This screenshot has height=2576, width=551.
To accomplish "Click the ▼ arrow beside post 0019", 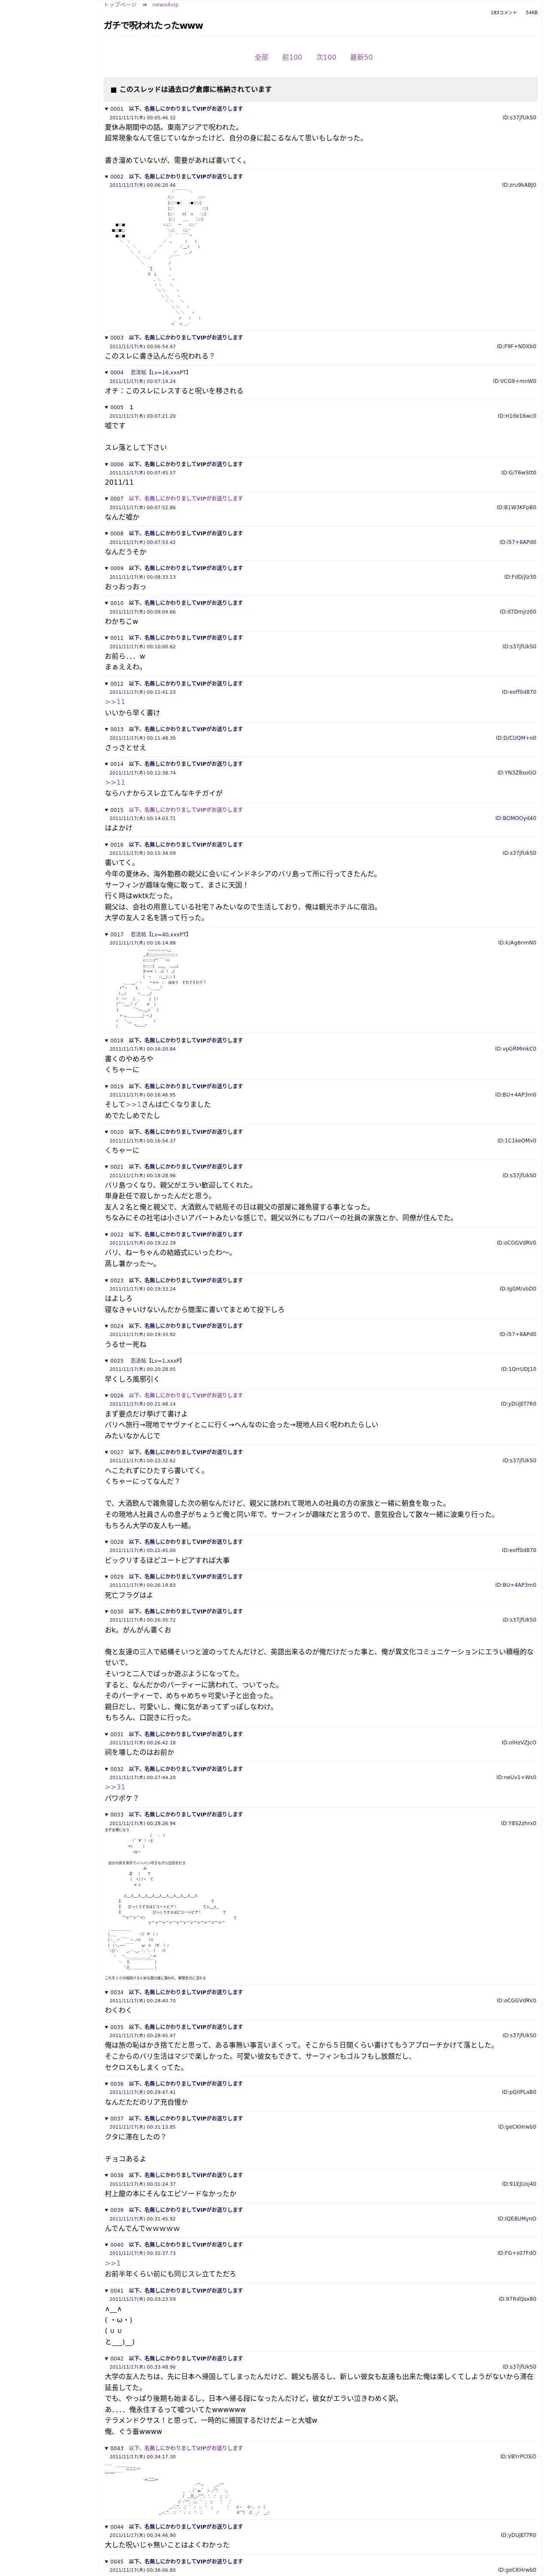I will [x=107, y=1086].
